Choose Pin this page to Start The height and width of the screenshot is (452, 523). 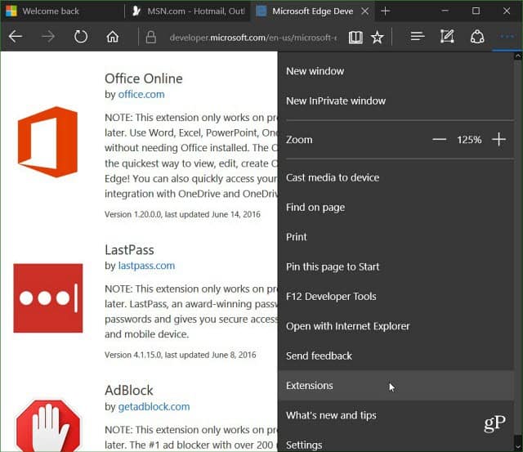[396, 266]
